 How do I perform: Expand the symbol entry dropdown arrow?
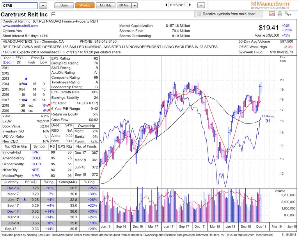[43, 6]
